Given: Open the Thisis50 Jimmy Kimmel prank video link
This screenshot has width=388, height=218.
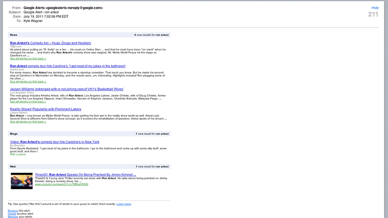Looking at the screenshot, I should tap(85, 174).
